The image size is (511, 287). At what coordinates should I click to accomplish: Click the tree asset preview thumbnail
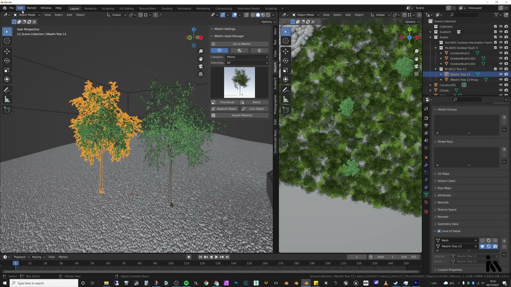(240, 82)
